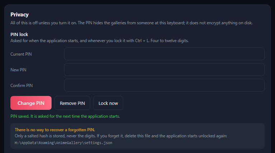Image resolution: width=275 pixels, height=153 pixels.
Task: Click the Privacy section heading
Action: [x=19, y=15]
